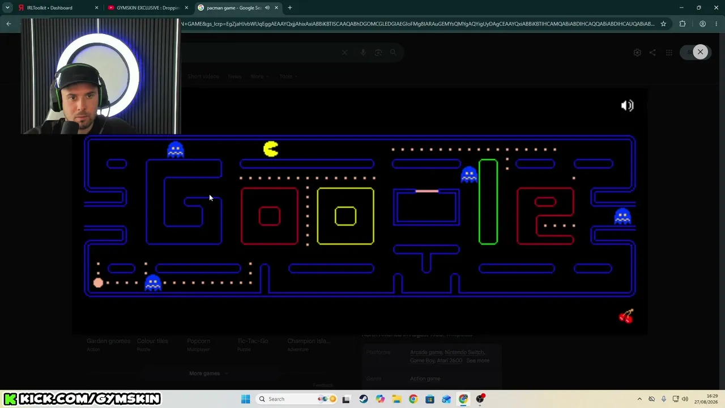Open the Chrome three-dot menu
The height and width of the screenshot is (408, 725).
point(717,24)
